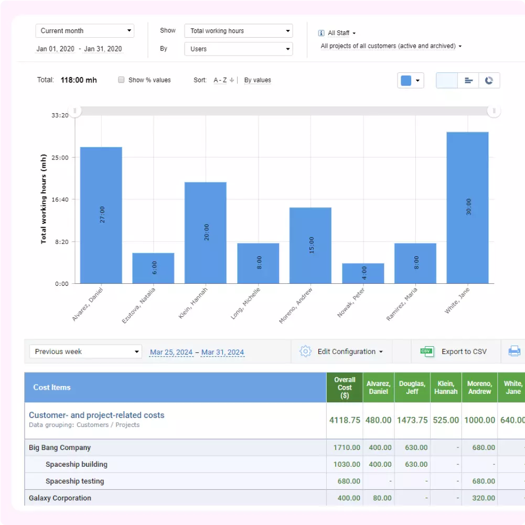Click the Overall Cost ($) column header
The height and width of the screenshot is (525, 525).
coord(345,388)
